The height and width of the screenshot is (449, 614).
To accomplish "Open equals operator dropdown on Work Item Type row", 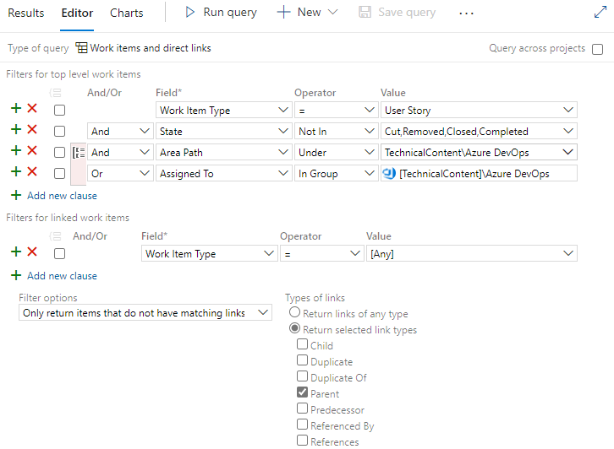I will pos(337,111).
